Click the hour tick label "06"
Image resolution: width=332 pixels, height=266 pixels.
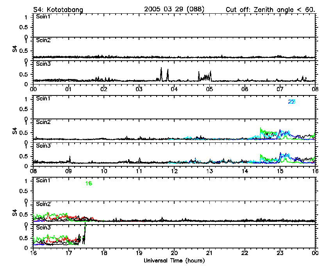click(245, 89)
